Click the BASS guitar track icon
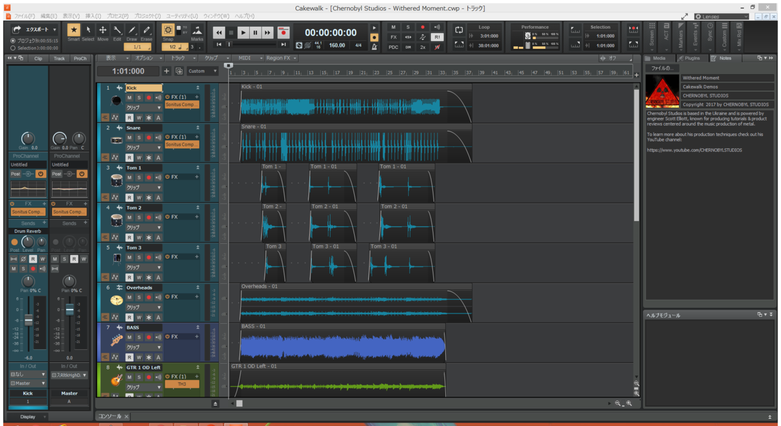The image size is (781, 426). (x=116, y=340)
